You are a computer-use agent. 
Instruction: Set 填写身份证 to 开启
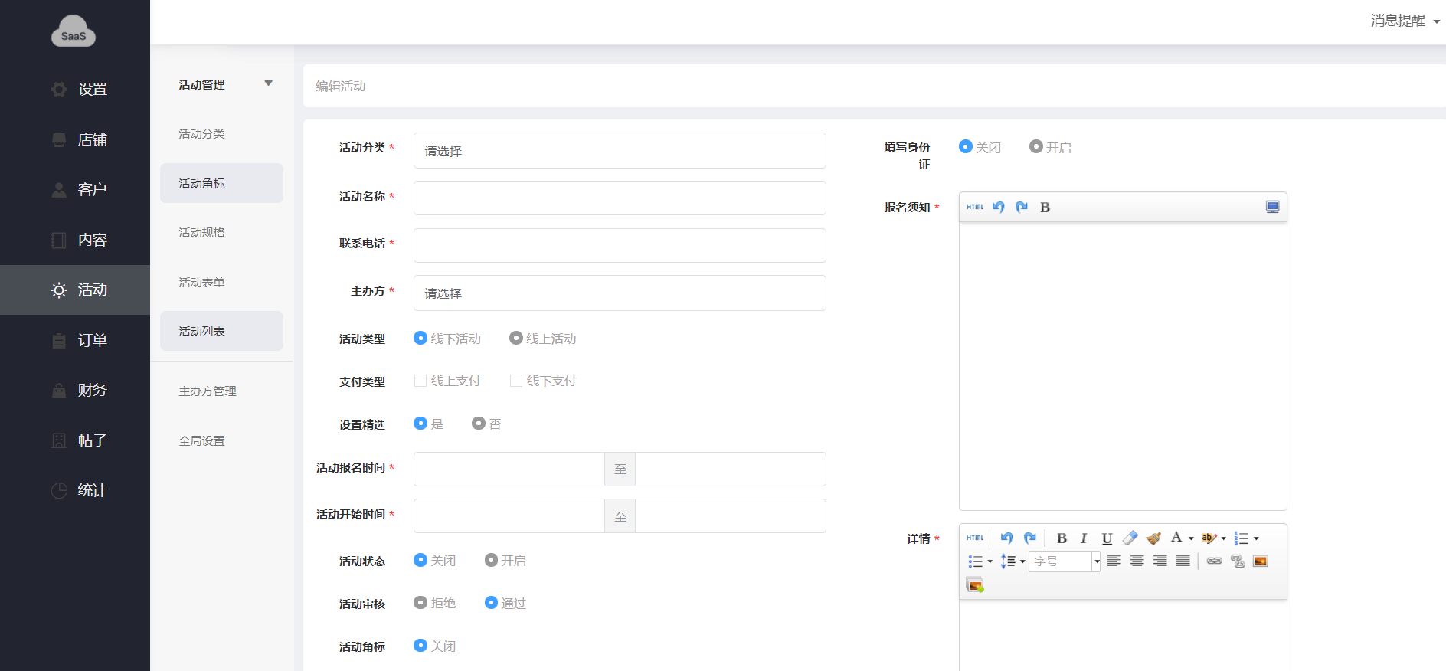pyautogui.click(x=1036, y=146)
